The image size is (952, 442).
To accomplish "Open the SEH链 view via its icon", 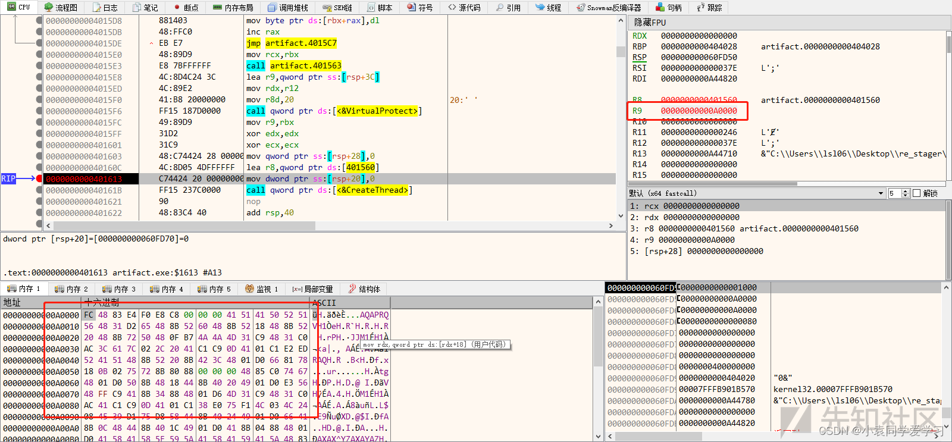I will pos(327,7).
